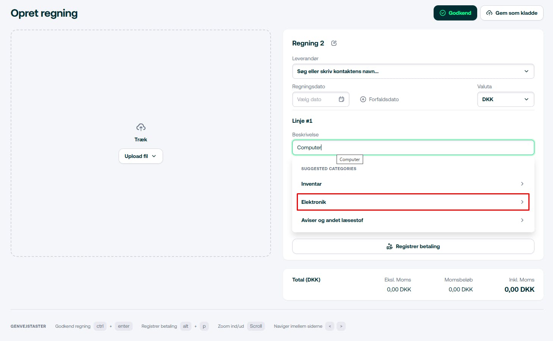The height and width of the screenshot is (341, 553).
Task: Click the cloud upload icon above Træk
Action: (x=141, y=127)
